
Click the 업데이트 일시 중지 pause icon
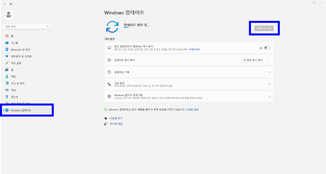coord(109,60)
